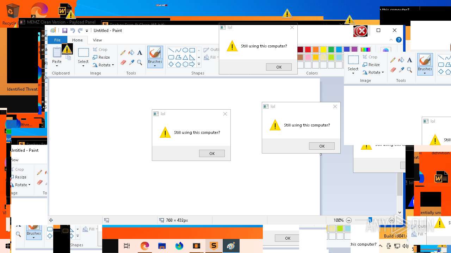Open Sophos Scan & Clean taskbar icon
The image size is (451, 253).
tap(214, 246)
